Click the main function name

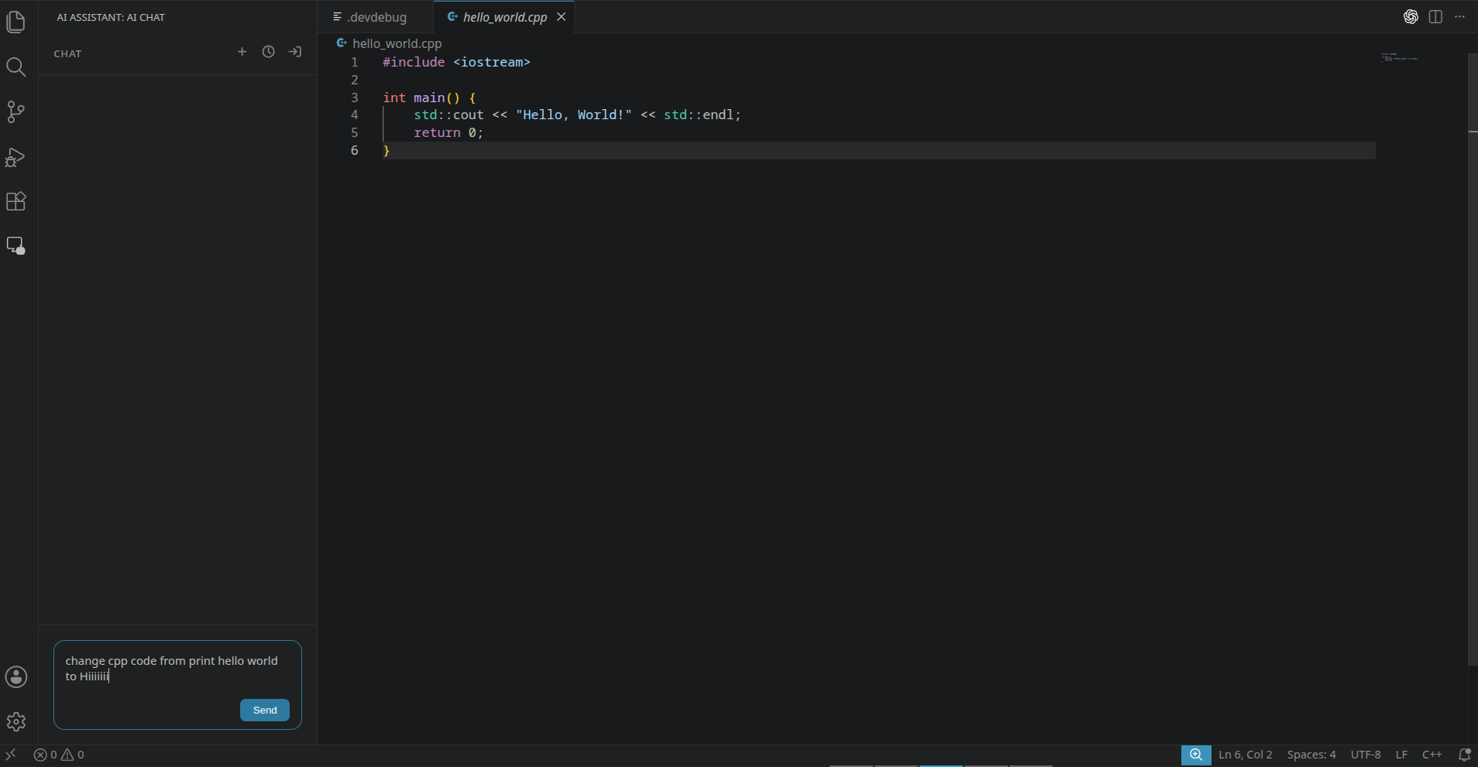[x=429, y=98]
